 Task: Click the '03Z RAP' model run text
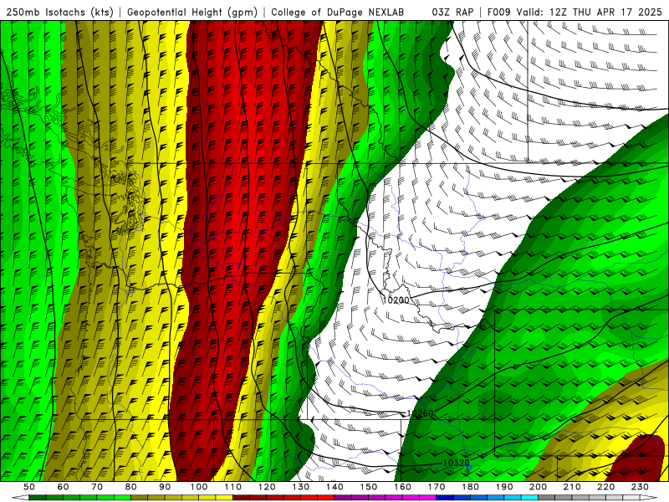point(452,13)
